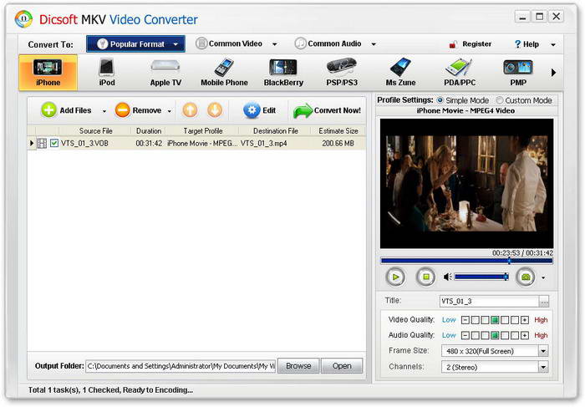Click the Target Profile column header
Screen dimensions: 585x407
(202, 131)
